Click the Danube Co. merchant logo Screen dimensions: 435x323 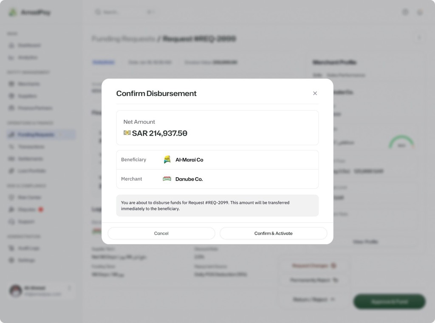[x=167, y=179]
